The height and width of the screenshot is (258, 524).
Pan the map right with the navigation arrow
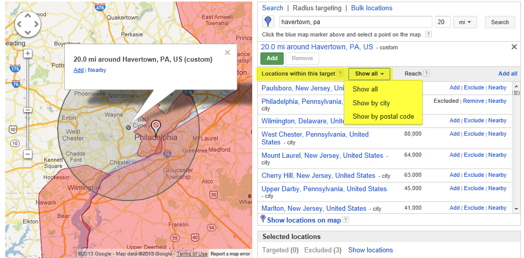(x=37, y=24)
